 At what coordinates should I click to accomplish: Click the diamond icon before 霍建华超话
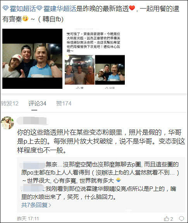coord(40,8)
